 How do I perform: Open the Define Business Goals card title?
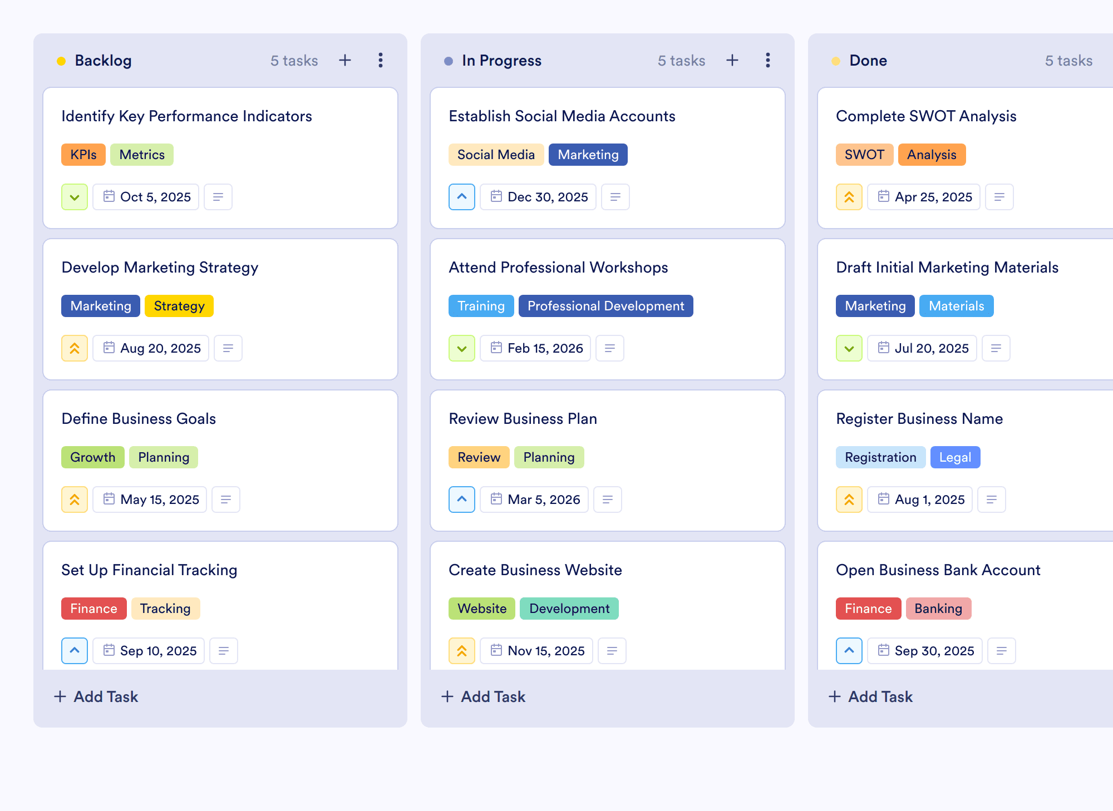(x=139, y=418)
